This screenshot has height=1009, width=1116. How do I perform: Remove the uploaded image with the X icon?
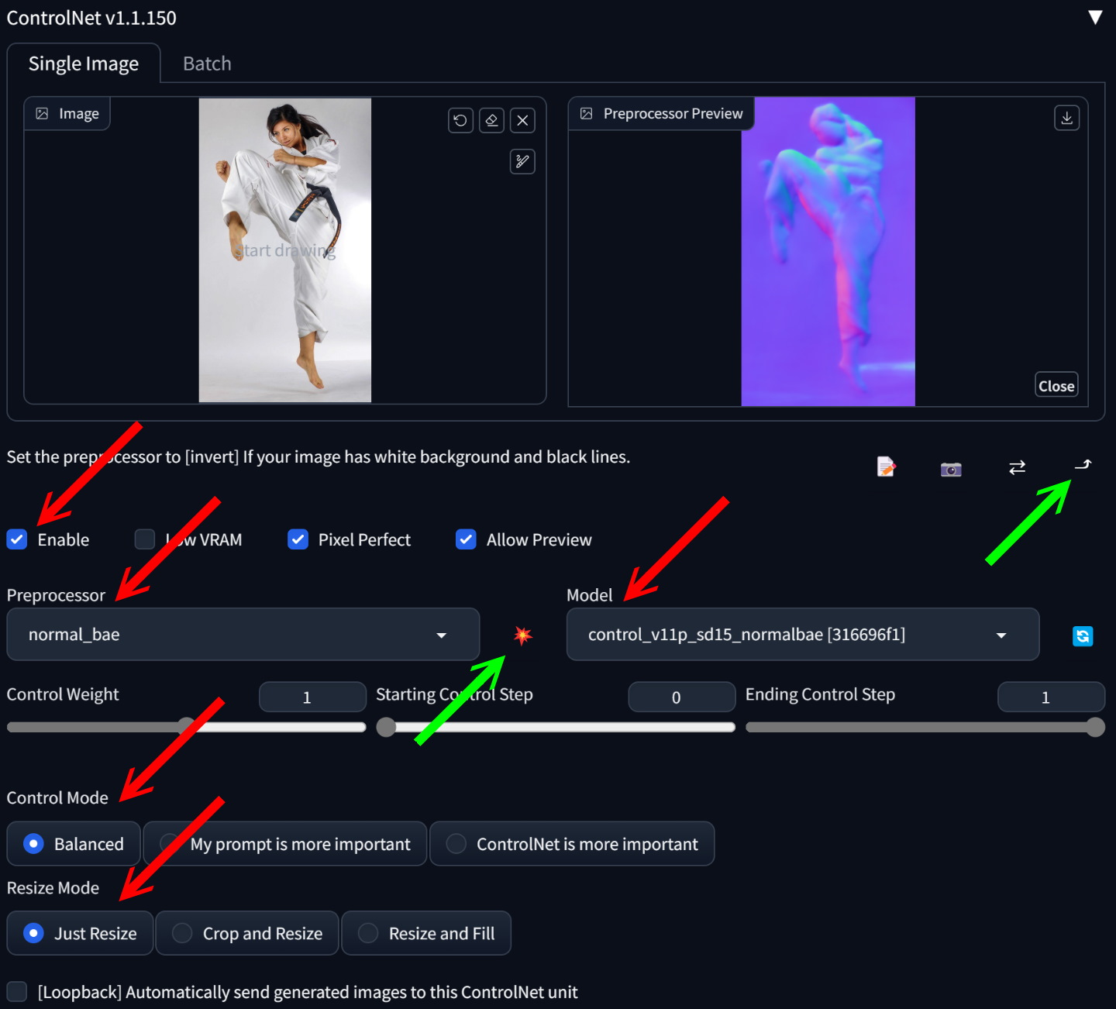tap(522, 120)
